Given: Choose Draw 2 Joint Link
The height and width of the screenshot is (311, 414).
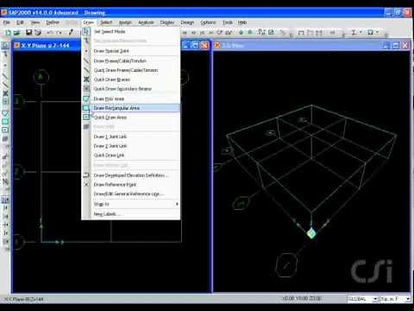Looking at the screenshot, I should point(131,146).
